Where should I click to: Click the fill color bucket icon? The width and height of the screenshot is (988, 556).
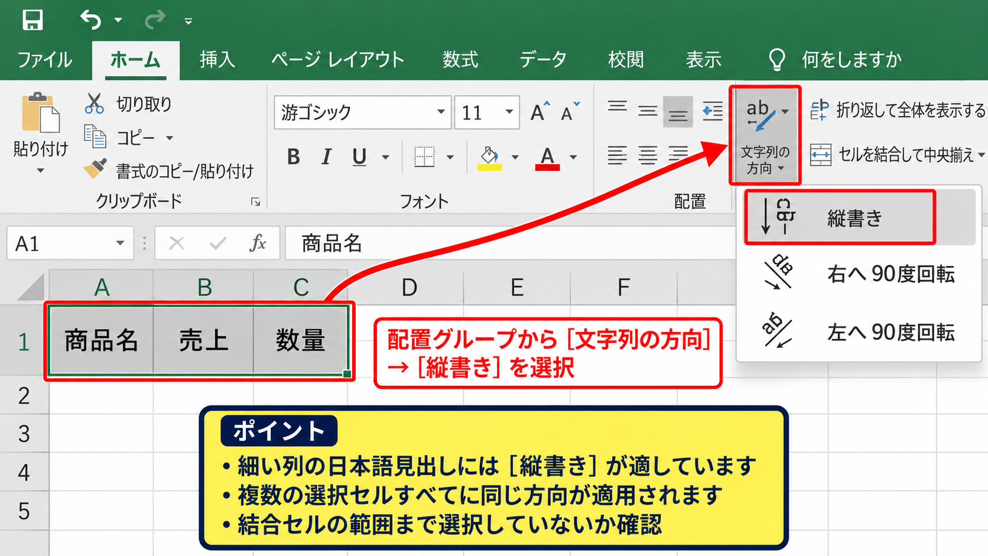489,158
